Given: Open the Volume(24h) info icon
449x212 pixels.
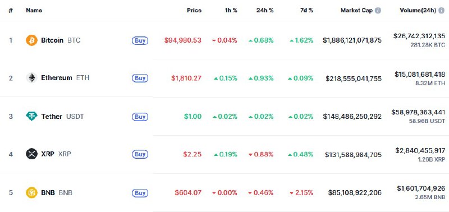Looking at the screenshot, I should click(x=441, y=11).
